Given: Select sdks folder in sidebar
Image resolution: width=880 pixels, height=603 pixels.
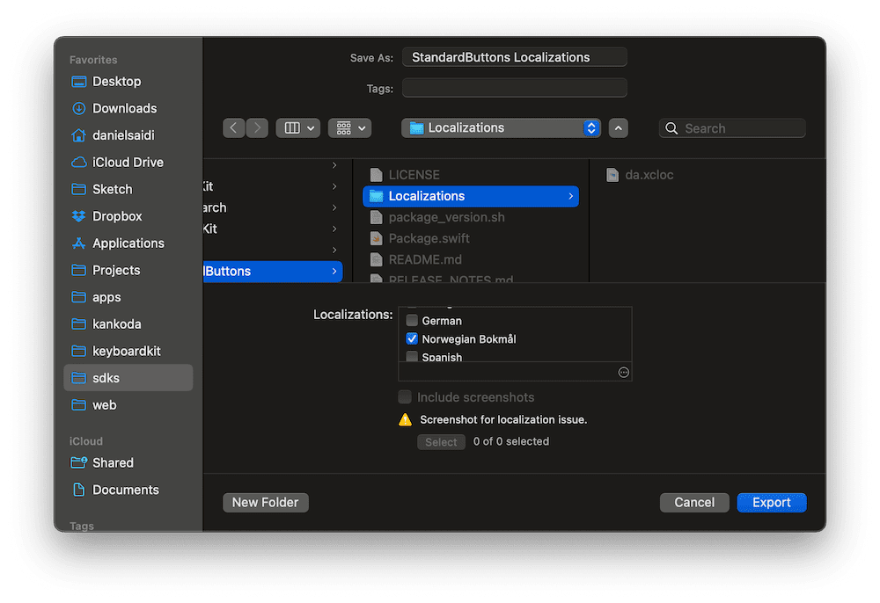Looking at the screenshot, I should coord(128,378).
